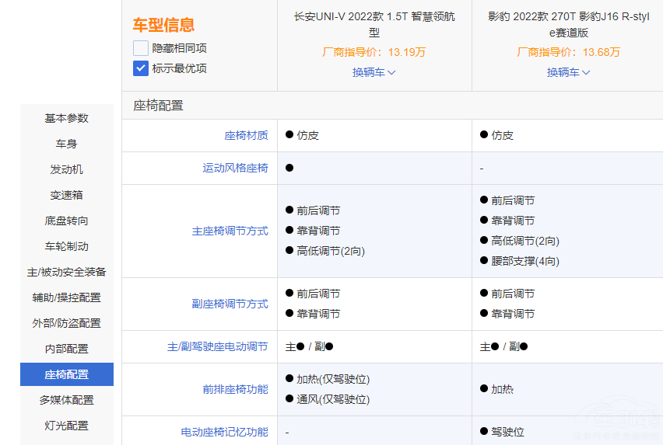Click the 主座椅调节方式 row label

point(230,231)
